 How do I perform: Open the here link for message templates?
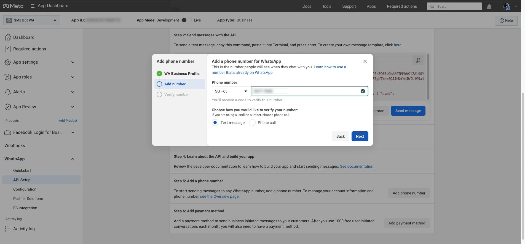[x=397, y=45]
